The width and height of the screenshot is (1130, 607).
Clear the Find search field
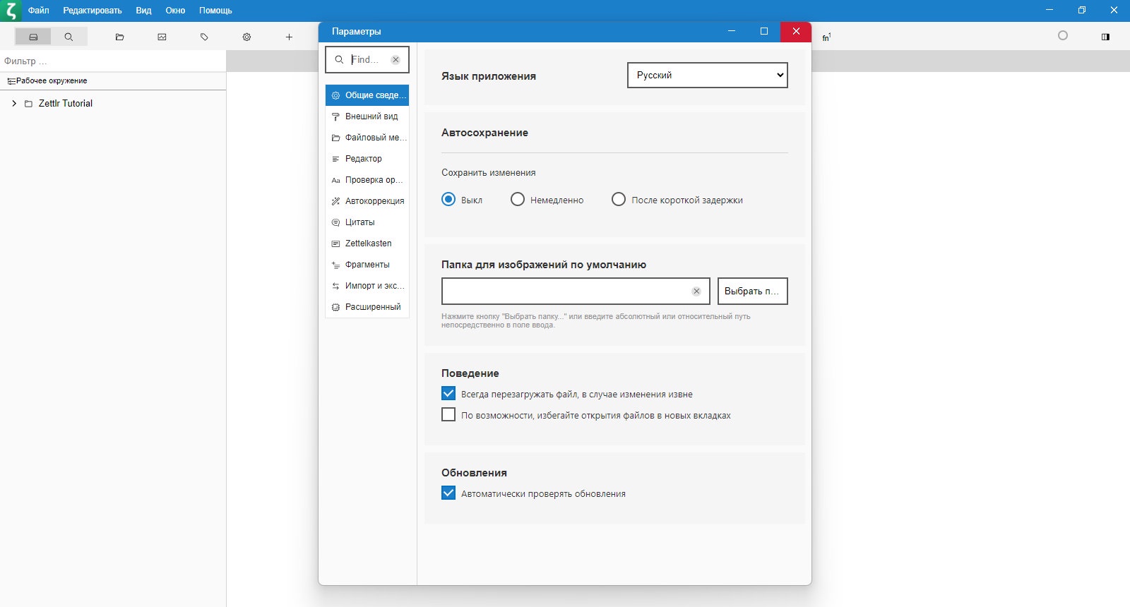click(x=395, y=60)
